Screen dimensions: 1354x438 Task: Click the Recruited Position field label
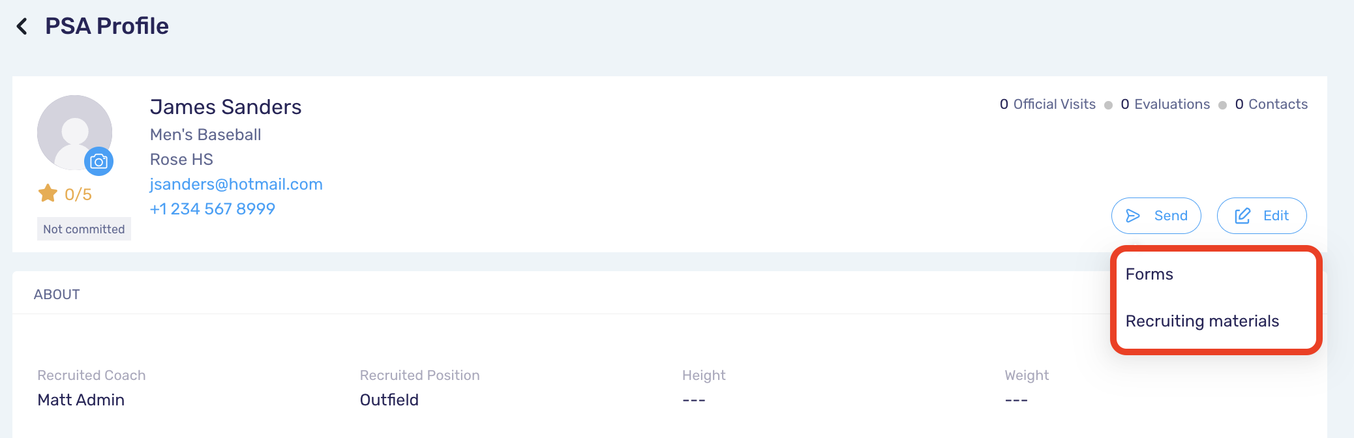420,375
